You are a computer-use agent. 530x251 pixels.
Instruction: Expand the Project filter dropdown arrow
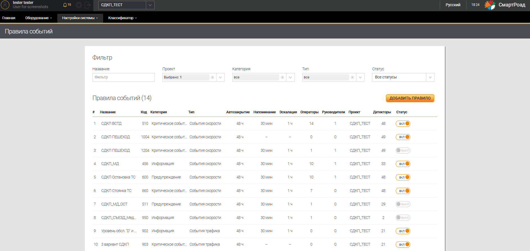[220, 77]
